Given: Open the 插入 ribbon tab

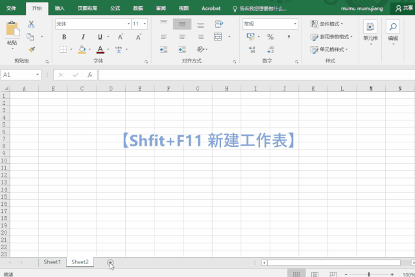Looking at the screenshot, I should (x=60, y=8).
